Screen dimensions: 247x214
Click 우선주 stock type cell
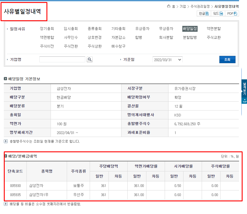79,195
